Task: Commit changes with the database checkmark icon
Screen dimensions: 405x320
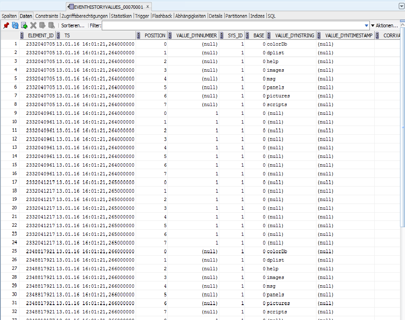Action: [42, 25]
